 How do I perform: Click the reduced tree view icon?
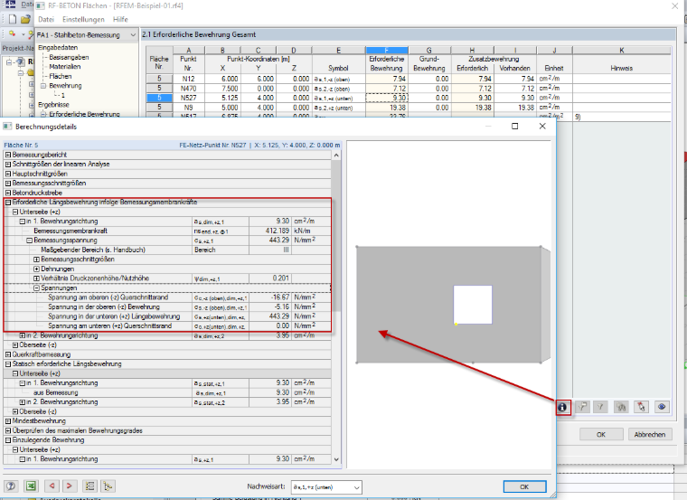click(108, 486)
